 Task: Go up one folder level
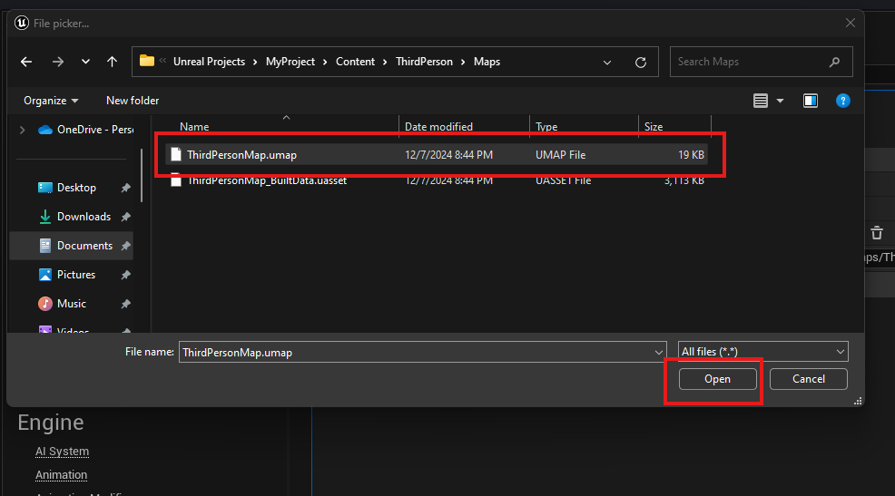pyautogui.click(x=112, y=62)
